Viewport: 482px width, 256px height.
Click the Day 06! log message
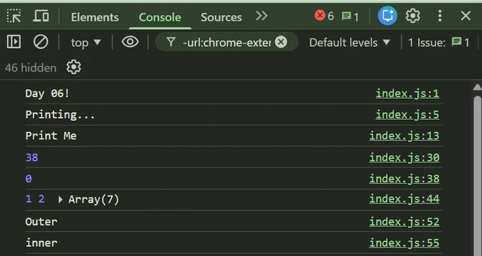47,93
